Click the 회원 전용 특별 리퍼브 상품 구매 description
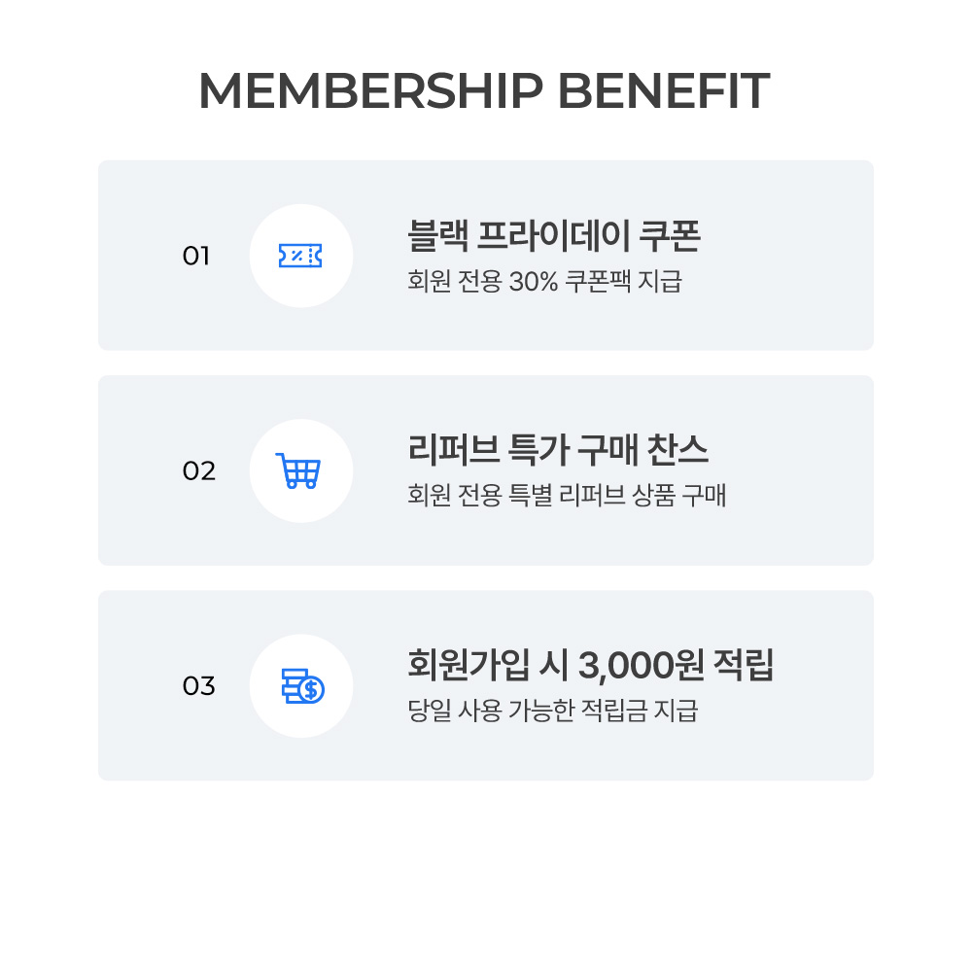Image resolution: width=972 pixels, height=972 pixels. click(x=567, y=497)
